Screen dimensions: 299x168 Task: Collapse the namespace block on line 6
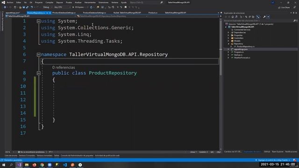[38, 55]
